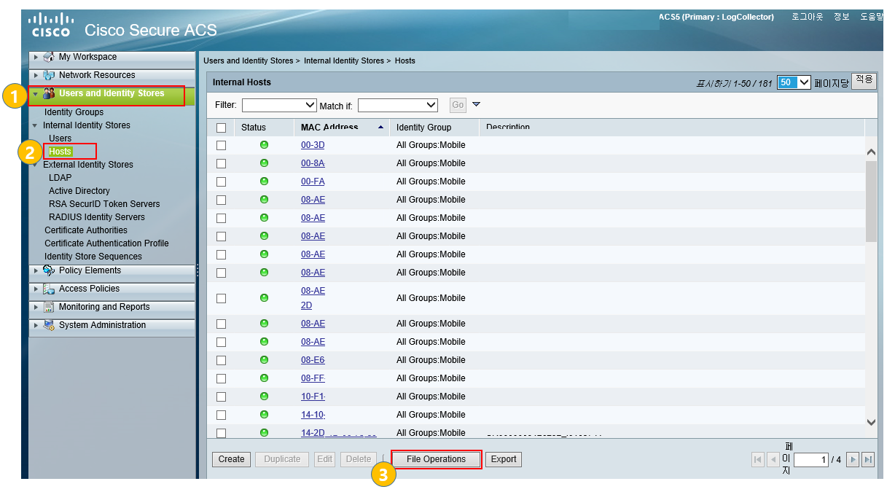Screen dimensions: 887x492
Task: Check the box for host 00-8A
Action: pyautogui.click(x=221, y=163)
